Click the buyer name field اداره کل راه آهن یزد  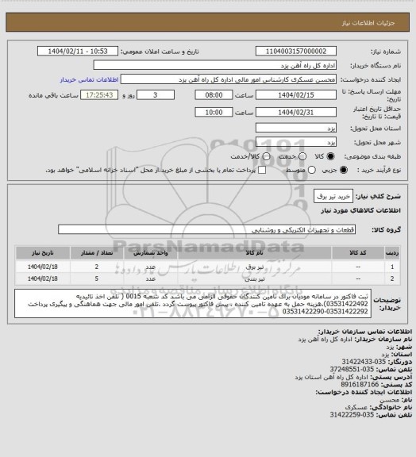pos(214,65)
